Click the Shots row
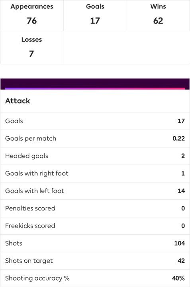The image size is (190, 287). click(95, 243)
